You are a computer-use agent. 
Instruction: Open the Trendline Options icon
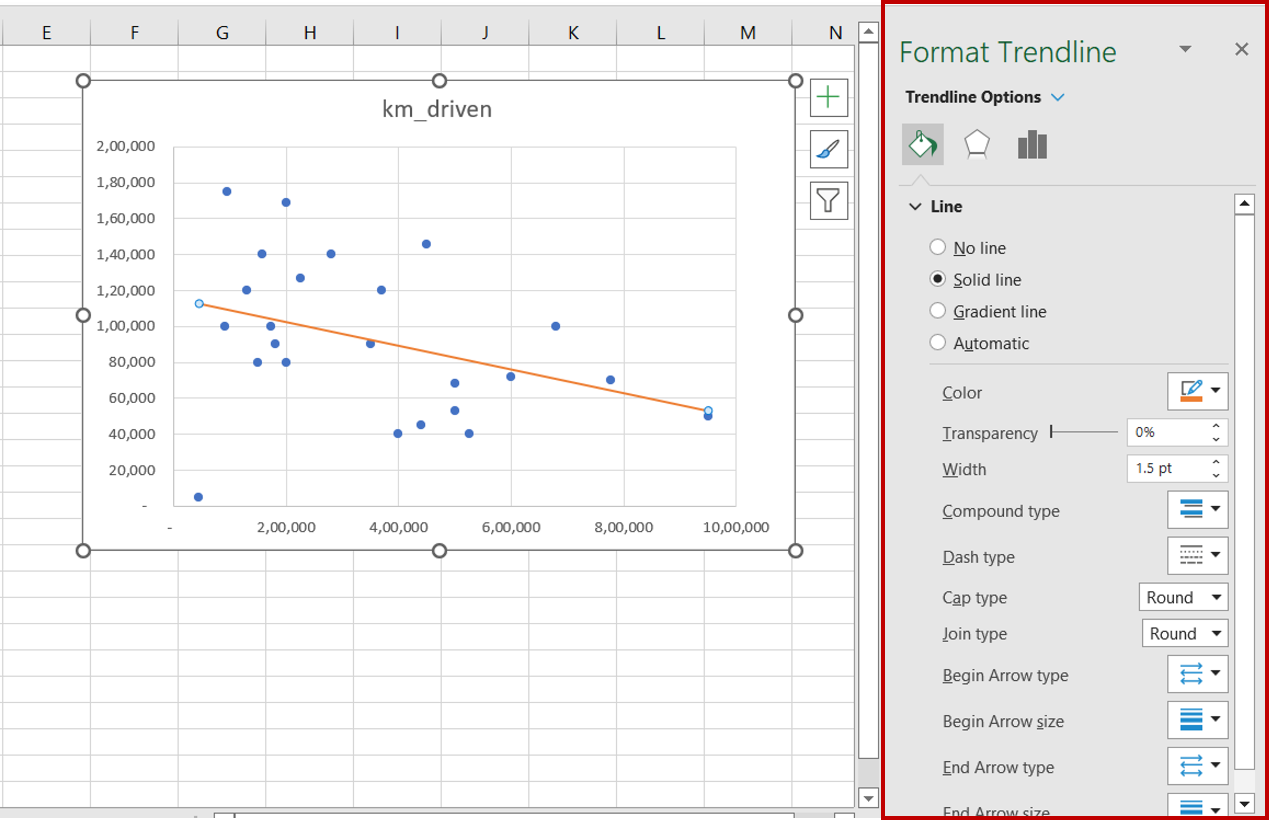(1032, 144)
